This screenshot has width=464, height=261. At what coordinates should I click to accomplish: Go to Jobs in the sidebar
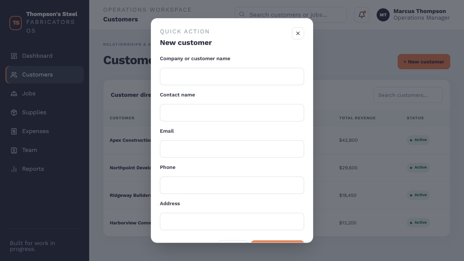tap(45, 94)
